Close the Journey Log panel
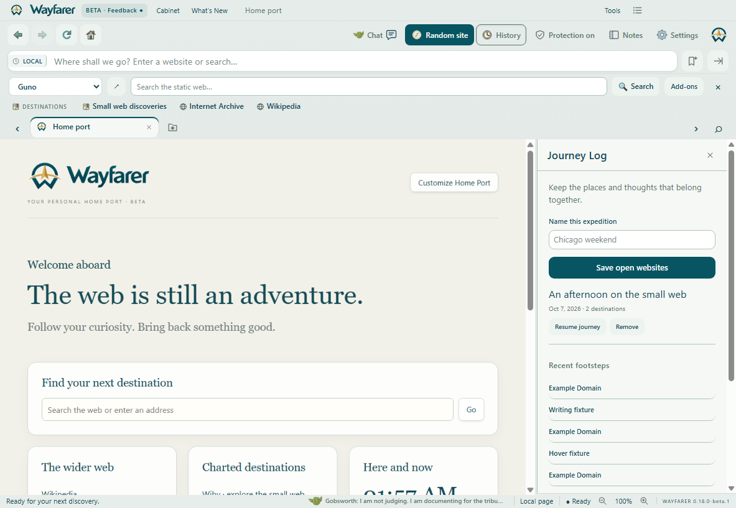This screenshot has width=736, height=508. (710, 155)
